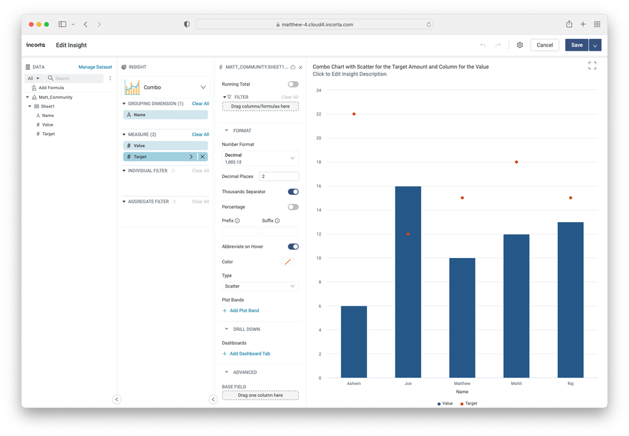629x436 pixels.
Task: Click the undo arrow icon
Action: coord(483,45)
